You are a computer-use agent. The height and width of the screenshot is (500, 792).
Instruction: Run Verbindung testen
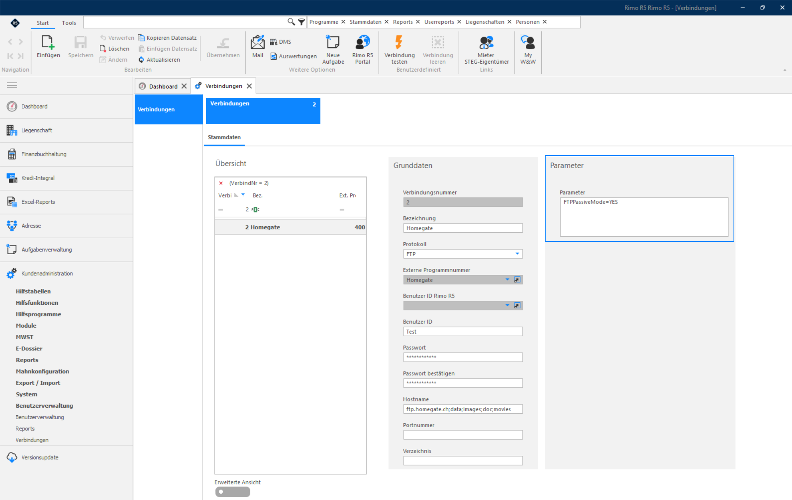click(x=399, y=49)
